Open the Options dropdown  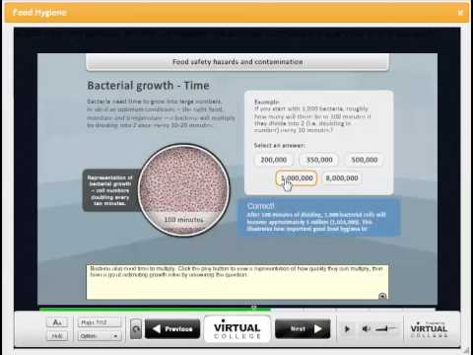coord(100,336)
